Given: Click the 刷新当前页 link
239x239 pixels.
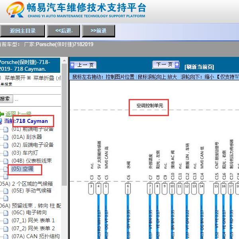Looking at the screenshot, I should coord(199,67).
